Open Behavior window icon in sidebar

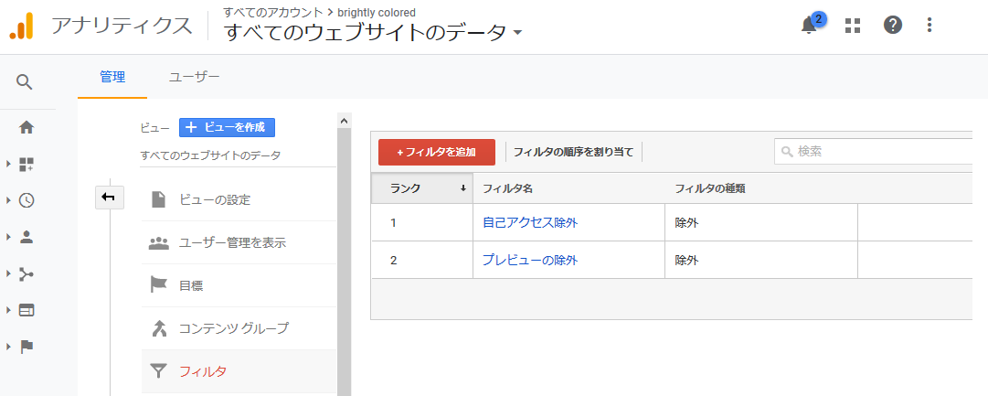point(27,310)
